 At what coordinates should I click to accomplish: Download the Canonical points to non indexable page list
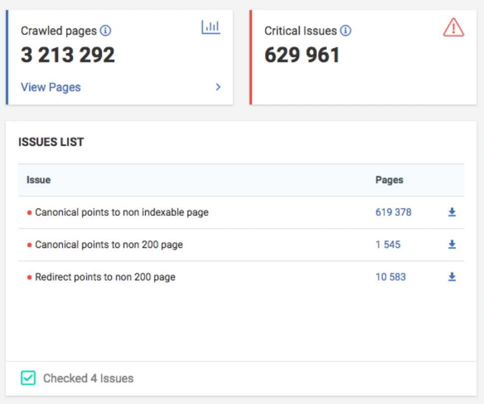click(452, 212)
